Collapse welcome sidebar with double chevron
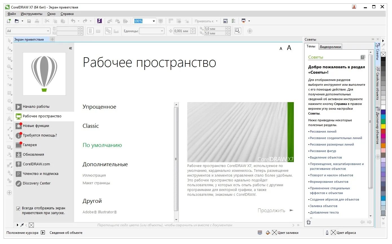Screen dimensions: 392x244 click(x=71, y=48)
